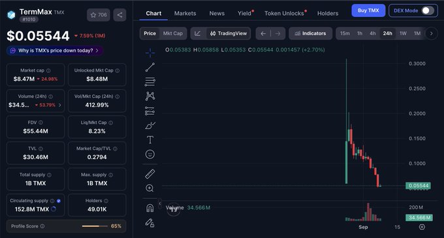The height and width of the screenshot is (238, 444).
Task: Open the Holders tab
Action: pyautogui.click(x=328, y=13)
